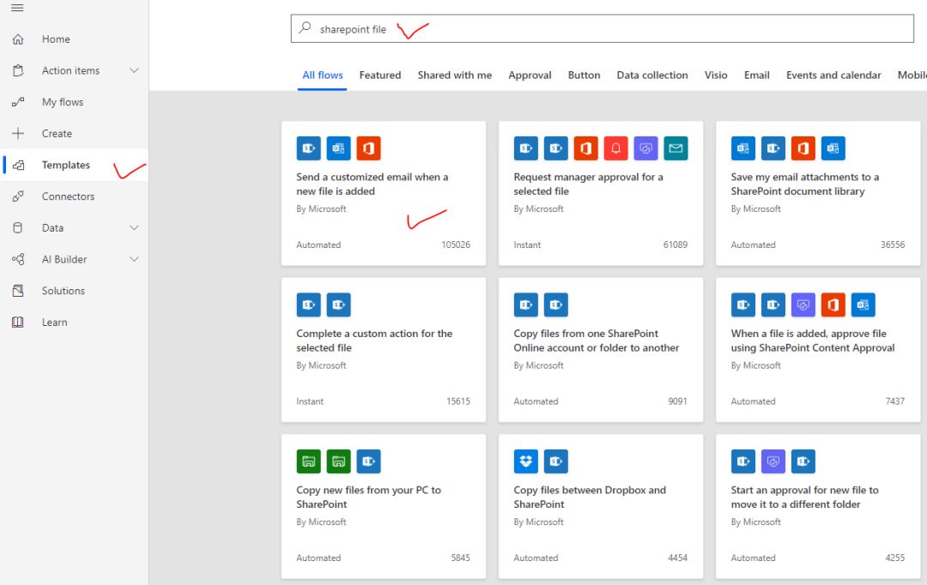
Task: Open 'Send a customized email' template title
Action: tap(373, 184)
